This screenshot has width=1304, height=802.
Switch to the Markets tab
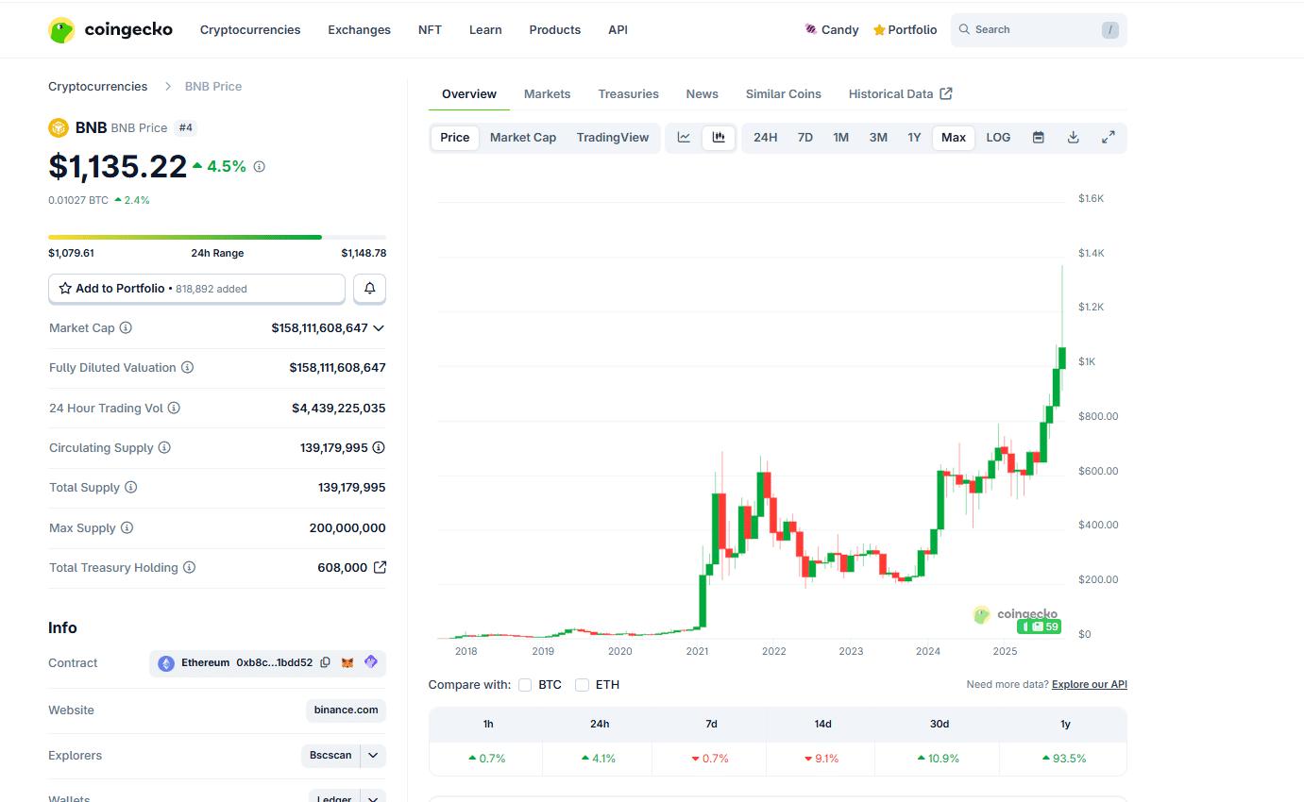tap(547, 94)
